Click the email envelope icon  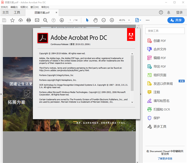tap(37, 20)
